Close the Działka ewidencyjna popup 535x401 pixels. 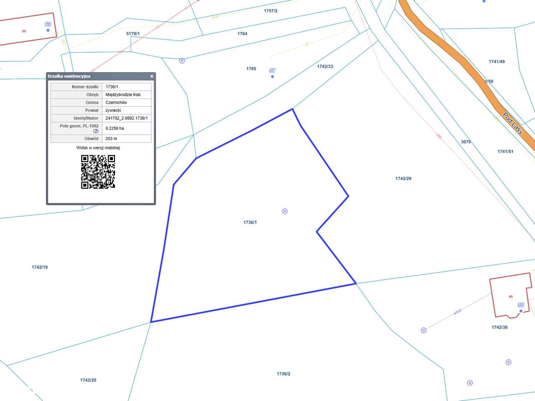pos(152,76)
